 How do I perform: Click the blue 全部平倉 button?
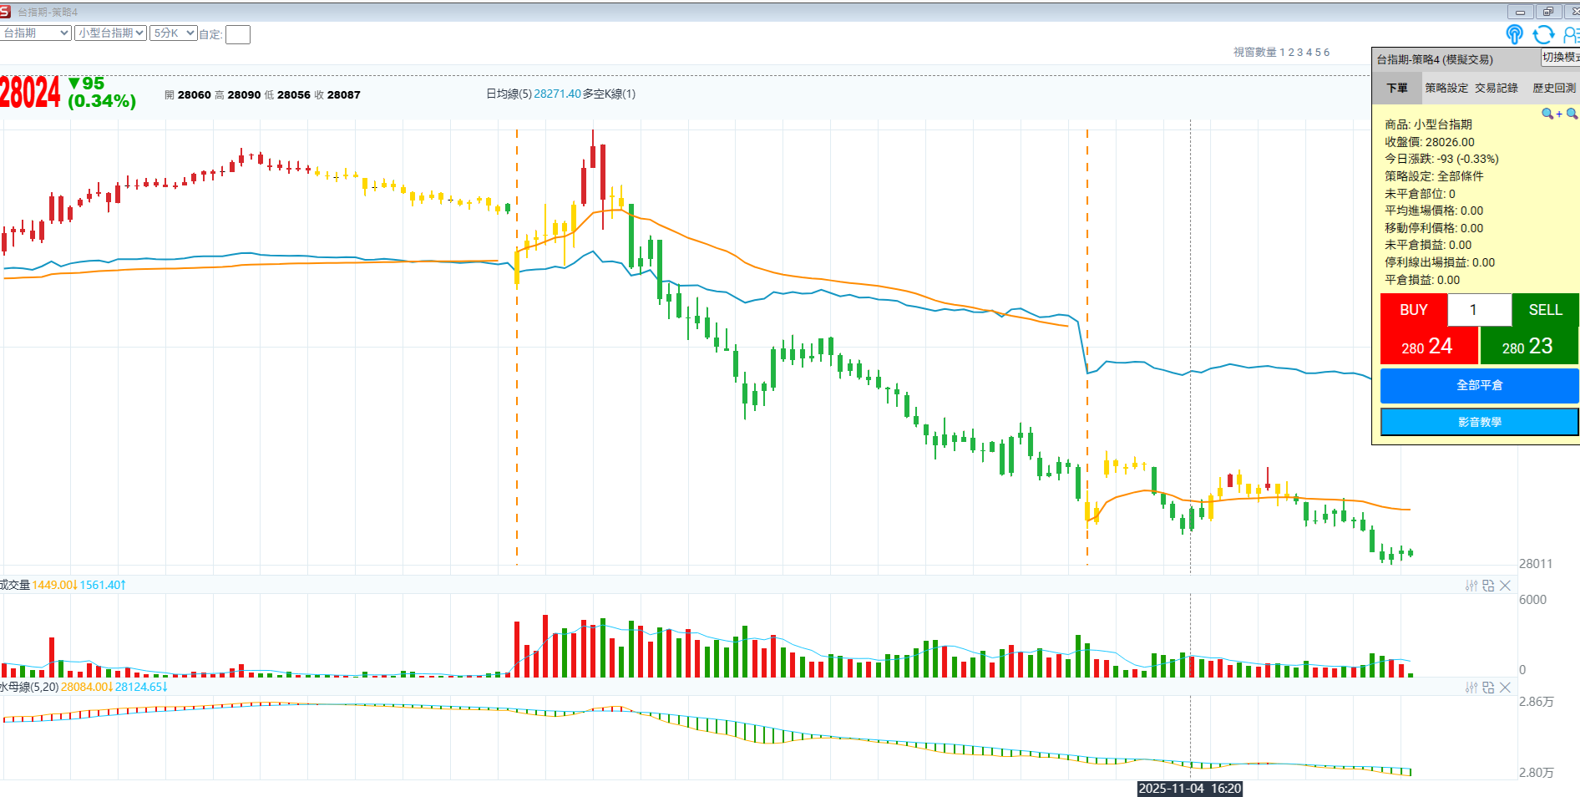click(1479, 385)
